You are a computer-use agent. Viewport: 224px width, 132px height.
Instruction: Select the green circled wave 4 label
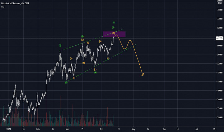click(x=96, y=73)
